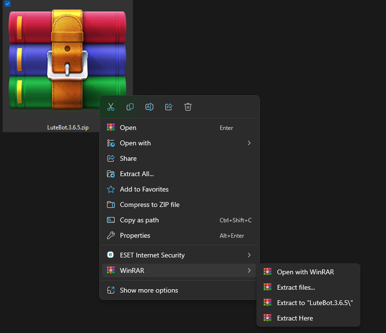
Task: Click the Copy icon in context menu
Action: [x=130, y=107]
